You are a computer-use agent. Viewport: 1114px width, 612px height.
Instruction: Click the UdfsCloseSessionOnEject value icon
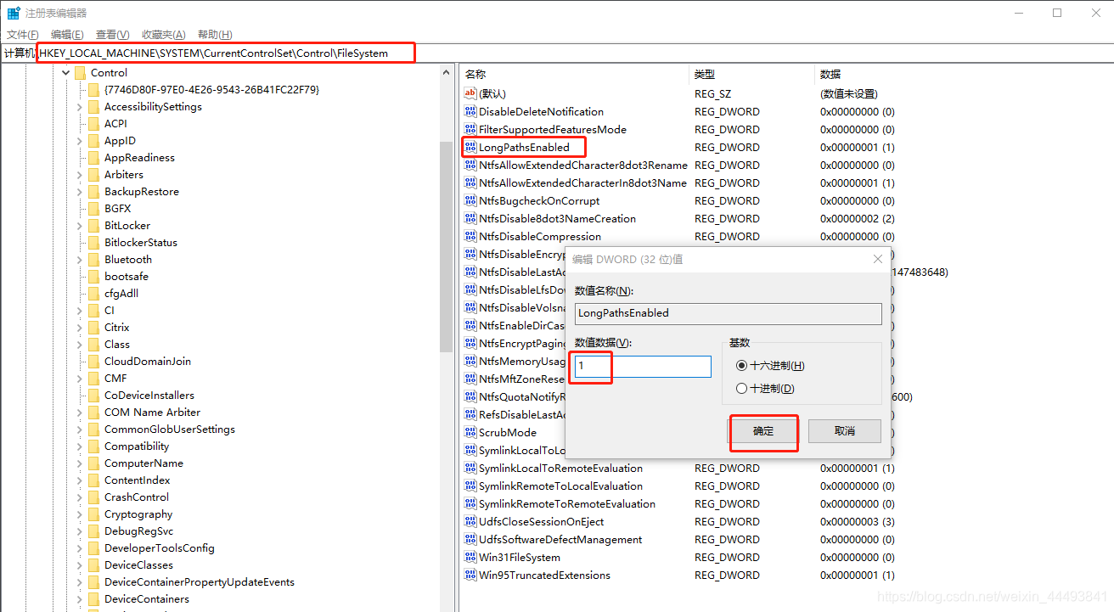470,521
